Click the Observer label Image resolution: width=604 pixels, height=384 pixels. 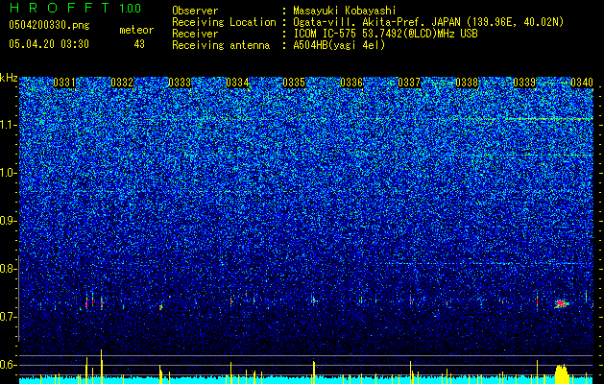pyautogui.click(x=195, y=11)
